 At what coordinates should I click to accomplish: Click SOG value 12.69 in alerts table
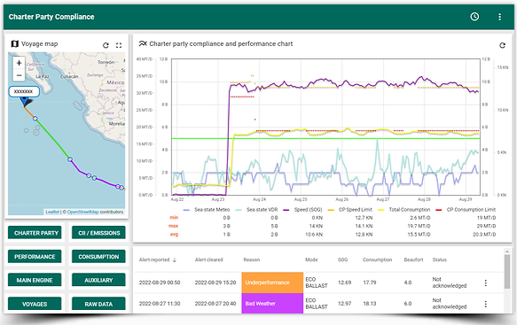tap(345, 282)
